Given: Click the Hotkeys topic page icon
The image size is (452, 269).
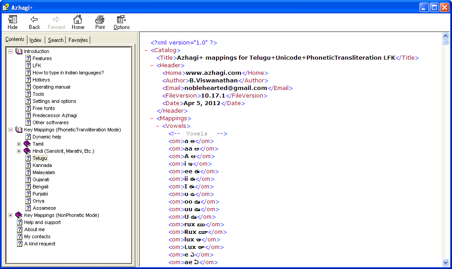Looking at the screenshot, I should (x=28, y=80).
